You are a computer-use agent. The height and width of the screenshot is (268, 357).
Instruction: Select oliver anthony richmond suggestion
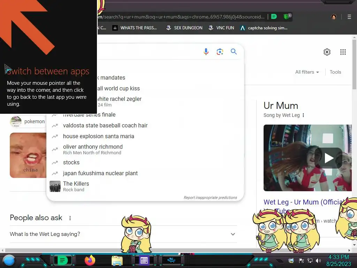click(145, 149)
